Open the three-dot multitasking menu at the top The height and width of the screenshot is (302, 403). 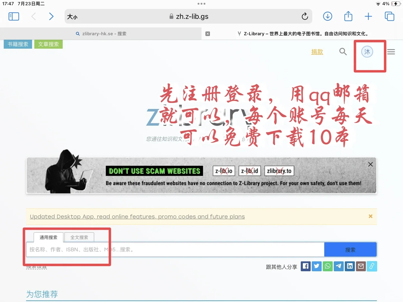(201, 4)
